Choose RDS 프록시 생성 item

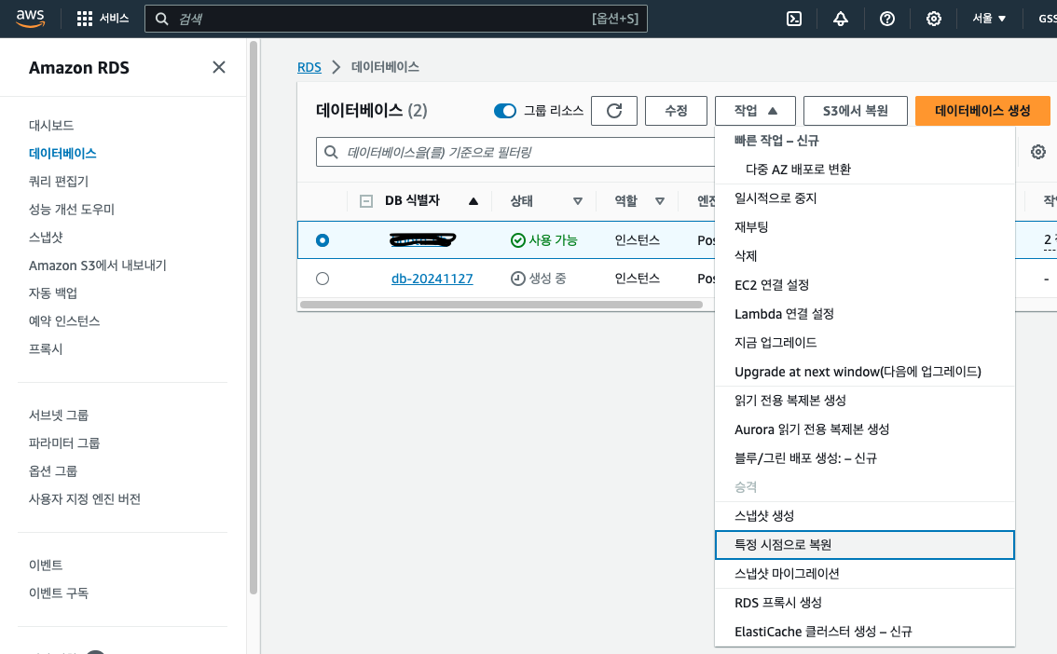(865, 603)
